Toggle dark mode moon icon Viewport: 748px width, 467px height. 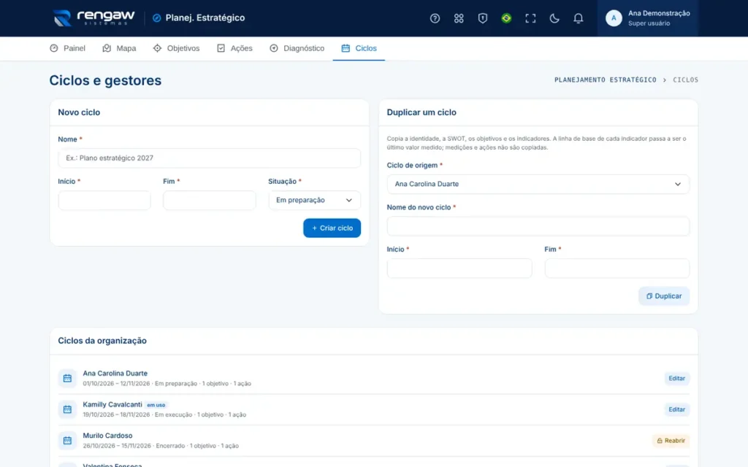(x=554, y=18)
